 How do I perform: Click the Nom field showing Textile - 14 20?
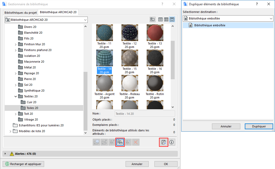pyautogui.click(x=145, y=114)
